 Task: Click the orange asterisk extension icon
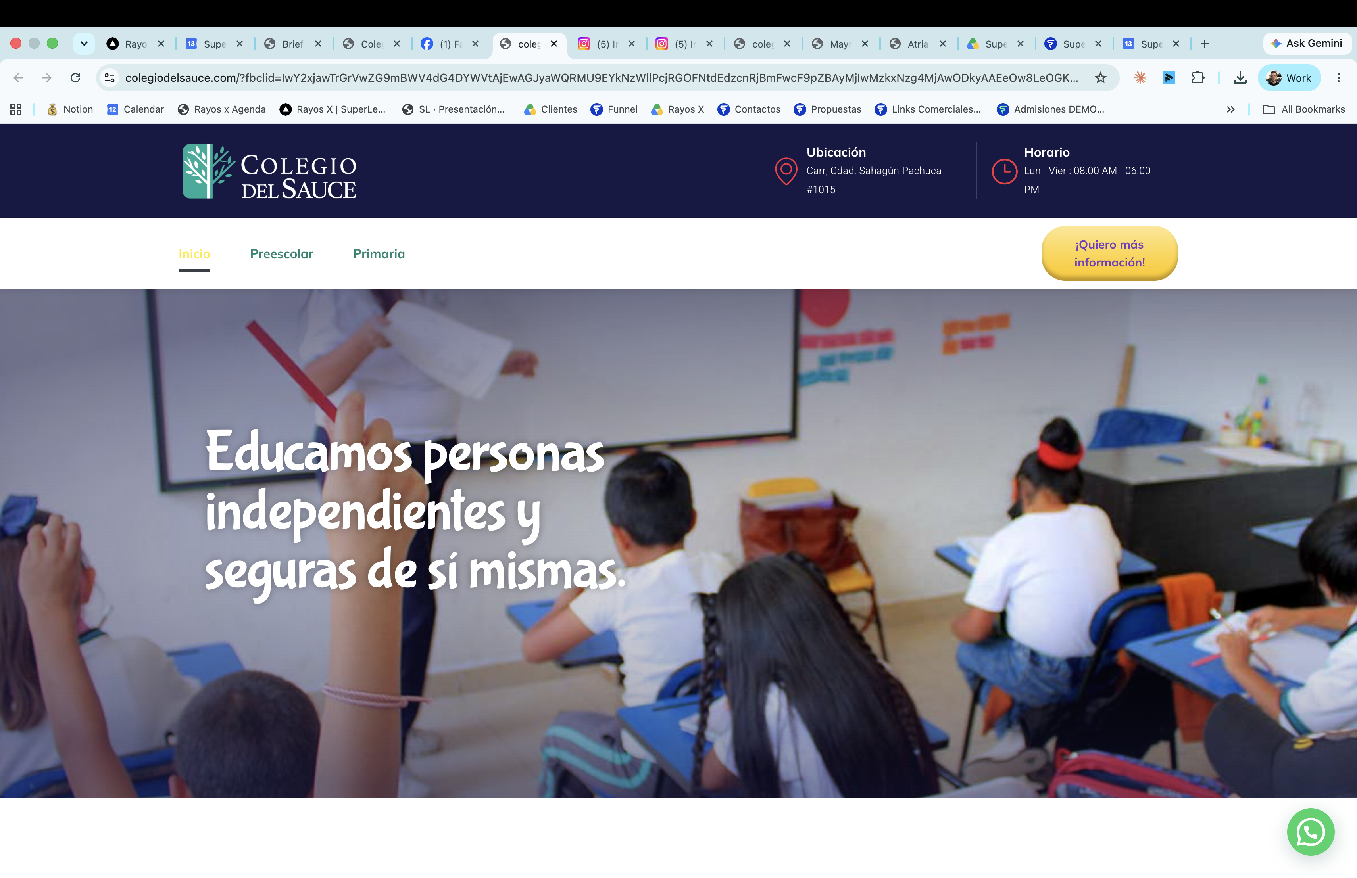[x=1140, y=77]
